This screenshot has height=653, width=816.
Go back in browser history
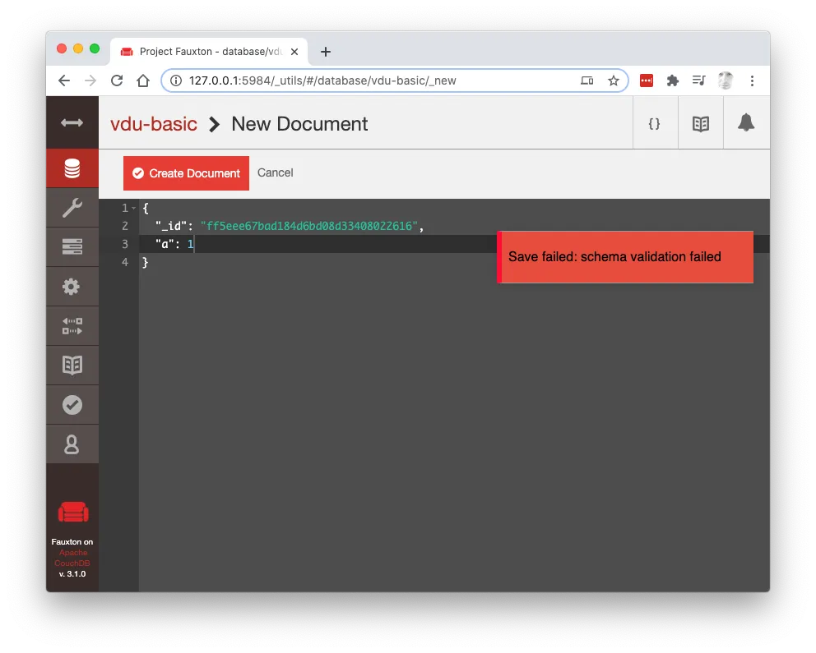(64, 80)
